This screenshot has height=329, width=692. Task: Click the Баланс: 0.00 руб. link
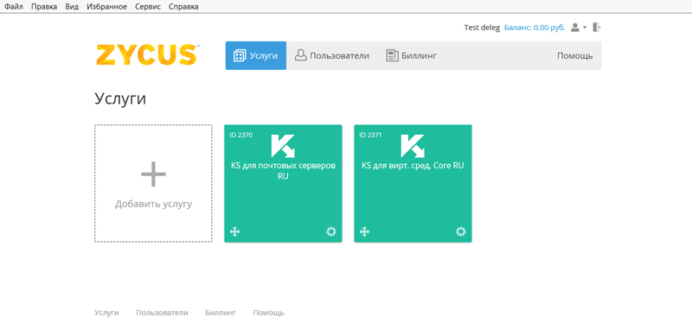535,28
